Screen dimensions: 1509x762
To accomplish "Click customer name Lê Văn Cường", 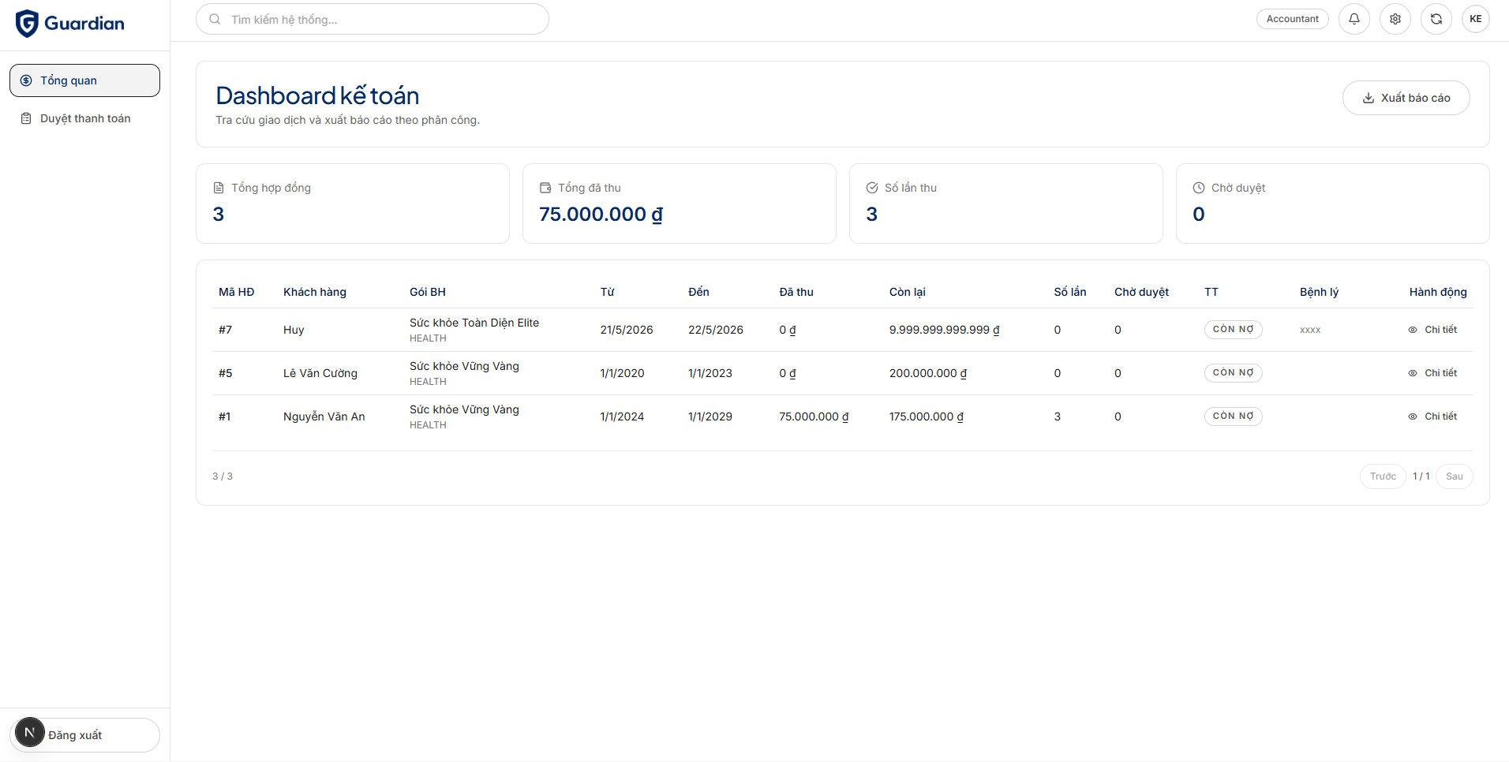I will [x=320, y=373].
